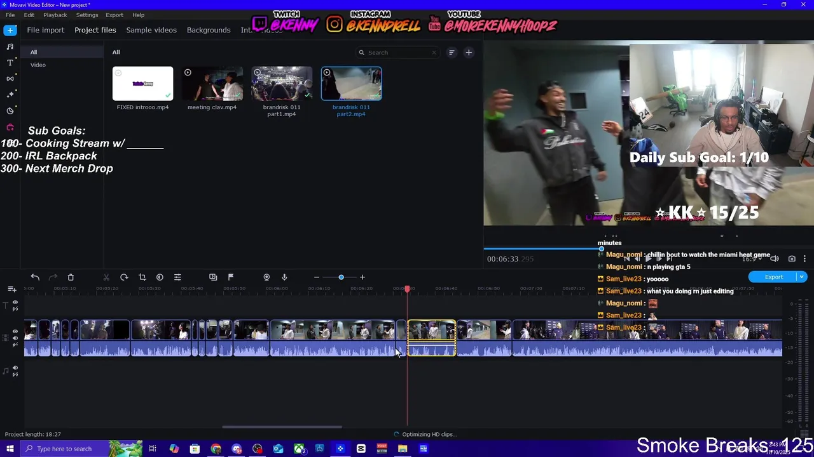Viewport: 814px width, 457px height.
Task: Open the Transitions sidebar panel
Action: (10, 78)
